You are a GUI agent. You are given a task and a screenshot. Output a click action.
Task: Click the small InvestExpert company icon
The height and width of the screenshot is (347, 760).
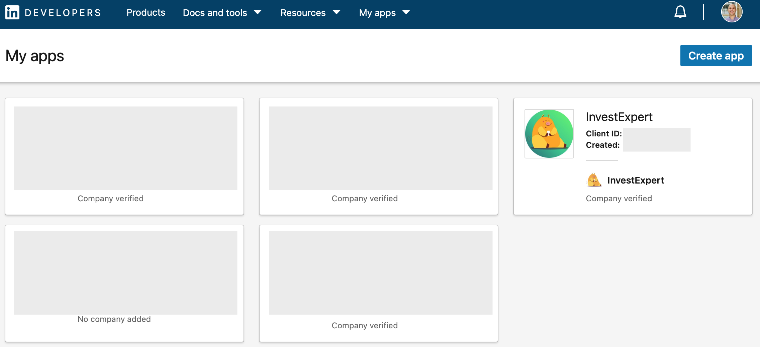click(594, 180)
